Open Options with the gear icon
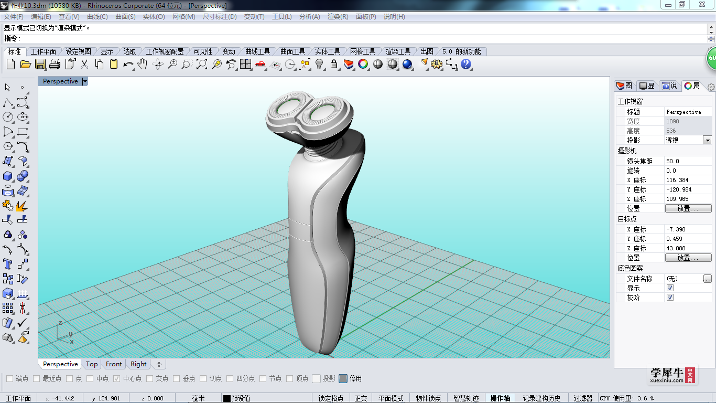The height and width of the screenshot is (403, 716). (x=437, y=64)
